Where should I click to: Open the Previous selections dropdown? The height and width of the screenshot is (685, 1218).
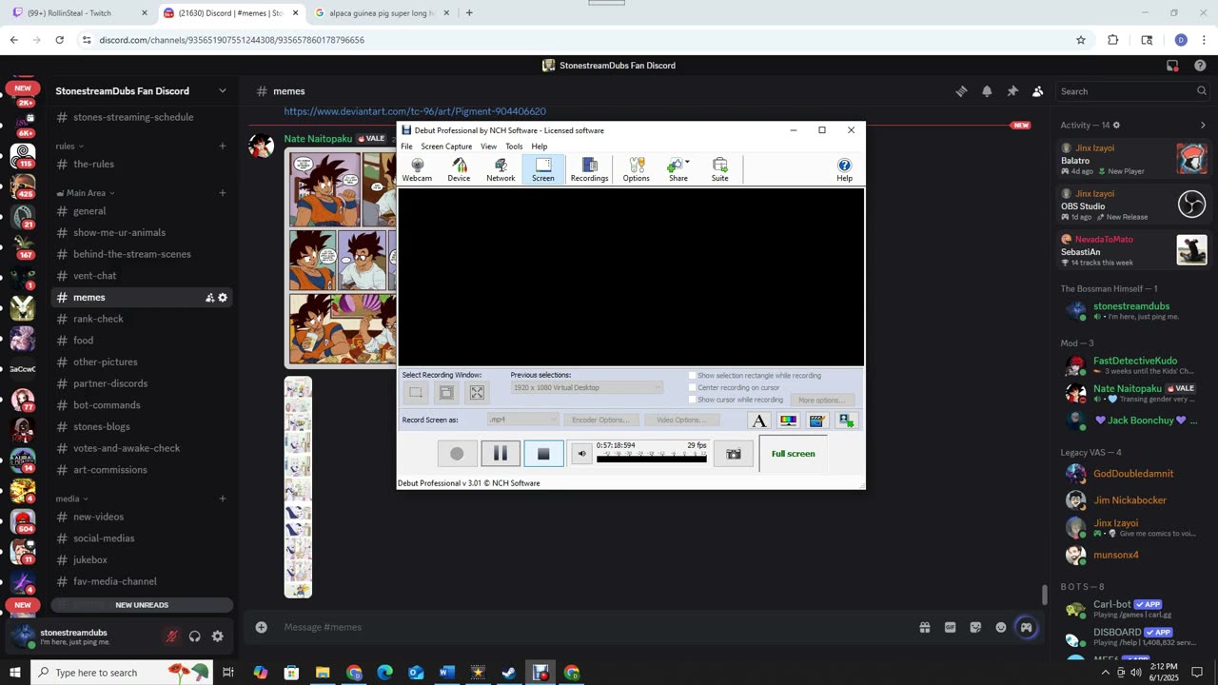[586, 387]
